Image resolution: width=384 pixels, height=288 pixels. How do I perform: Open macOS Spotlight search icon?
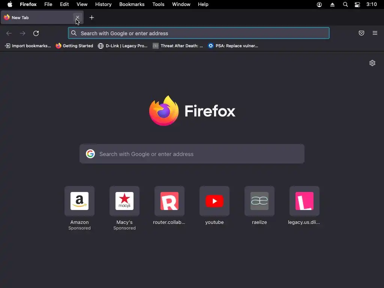[345, 4]
